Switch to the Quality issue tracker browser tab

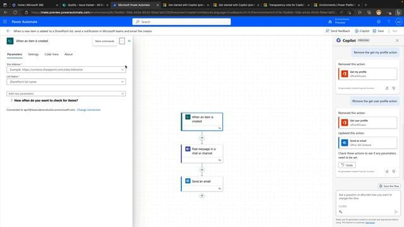point(85,5)
